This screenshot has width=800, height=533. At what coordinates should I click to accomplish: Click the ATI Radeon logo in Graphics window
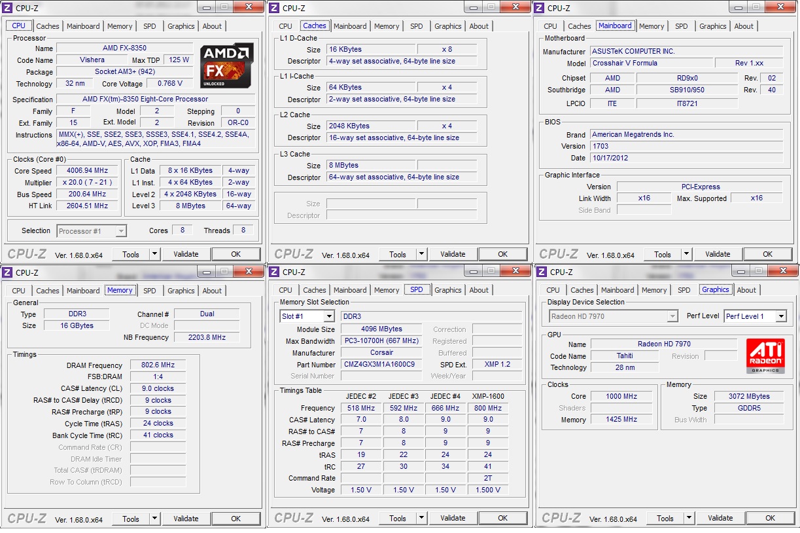pyautogui.click(x=765, y=356)
